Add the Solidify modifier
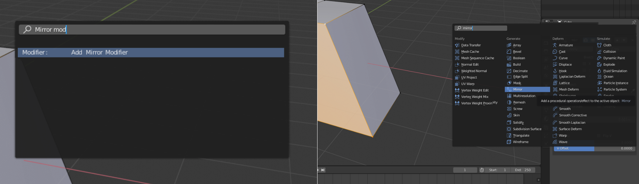 pyautogui.click(x=515, y=123)
